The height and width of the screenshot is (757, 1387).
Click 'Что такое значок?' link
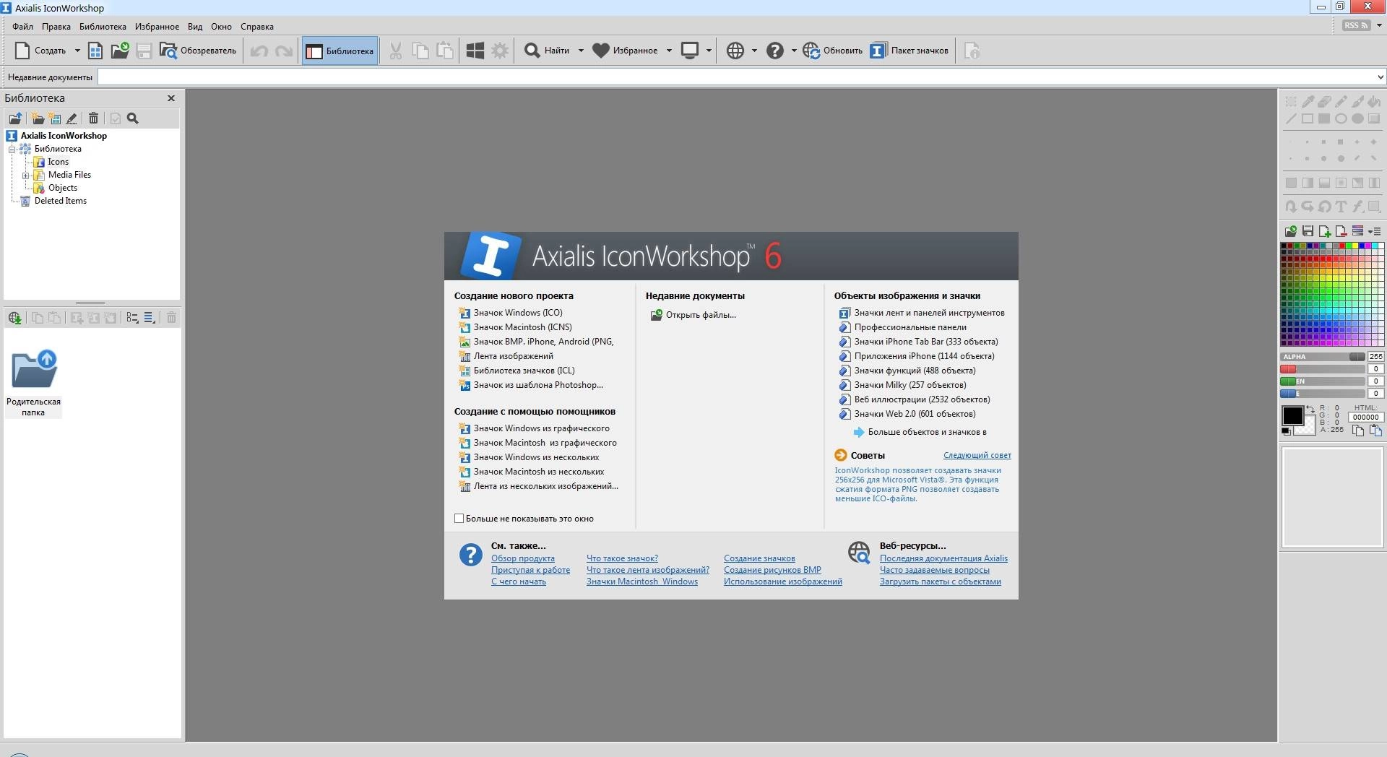pos(622,558)
